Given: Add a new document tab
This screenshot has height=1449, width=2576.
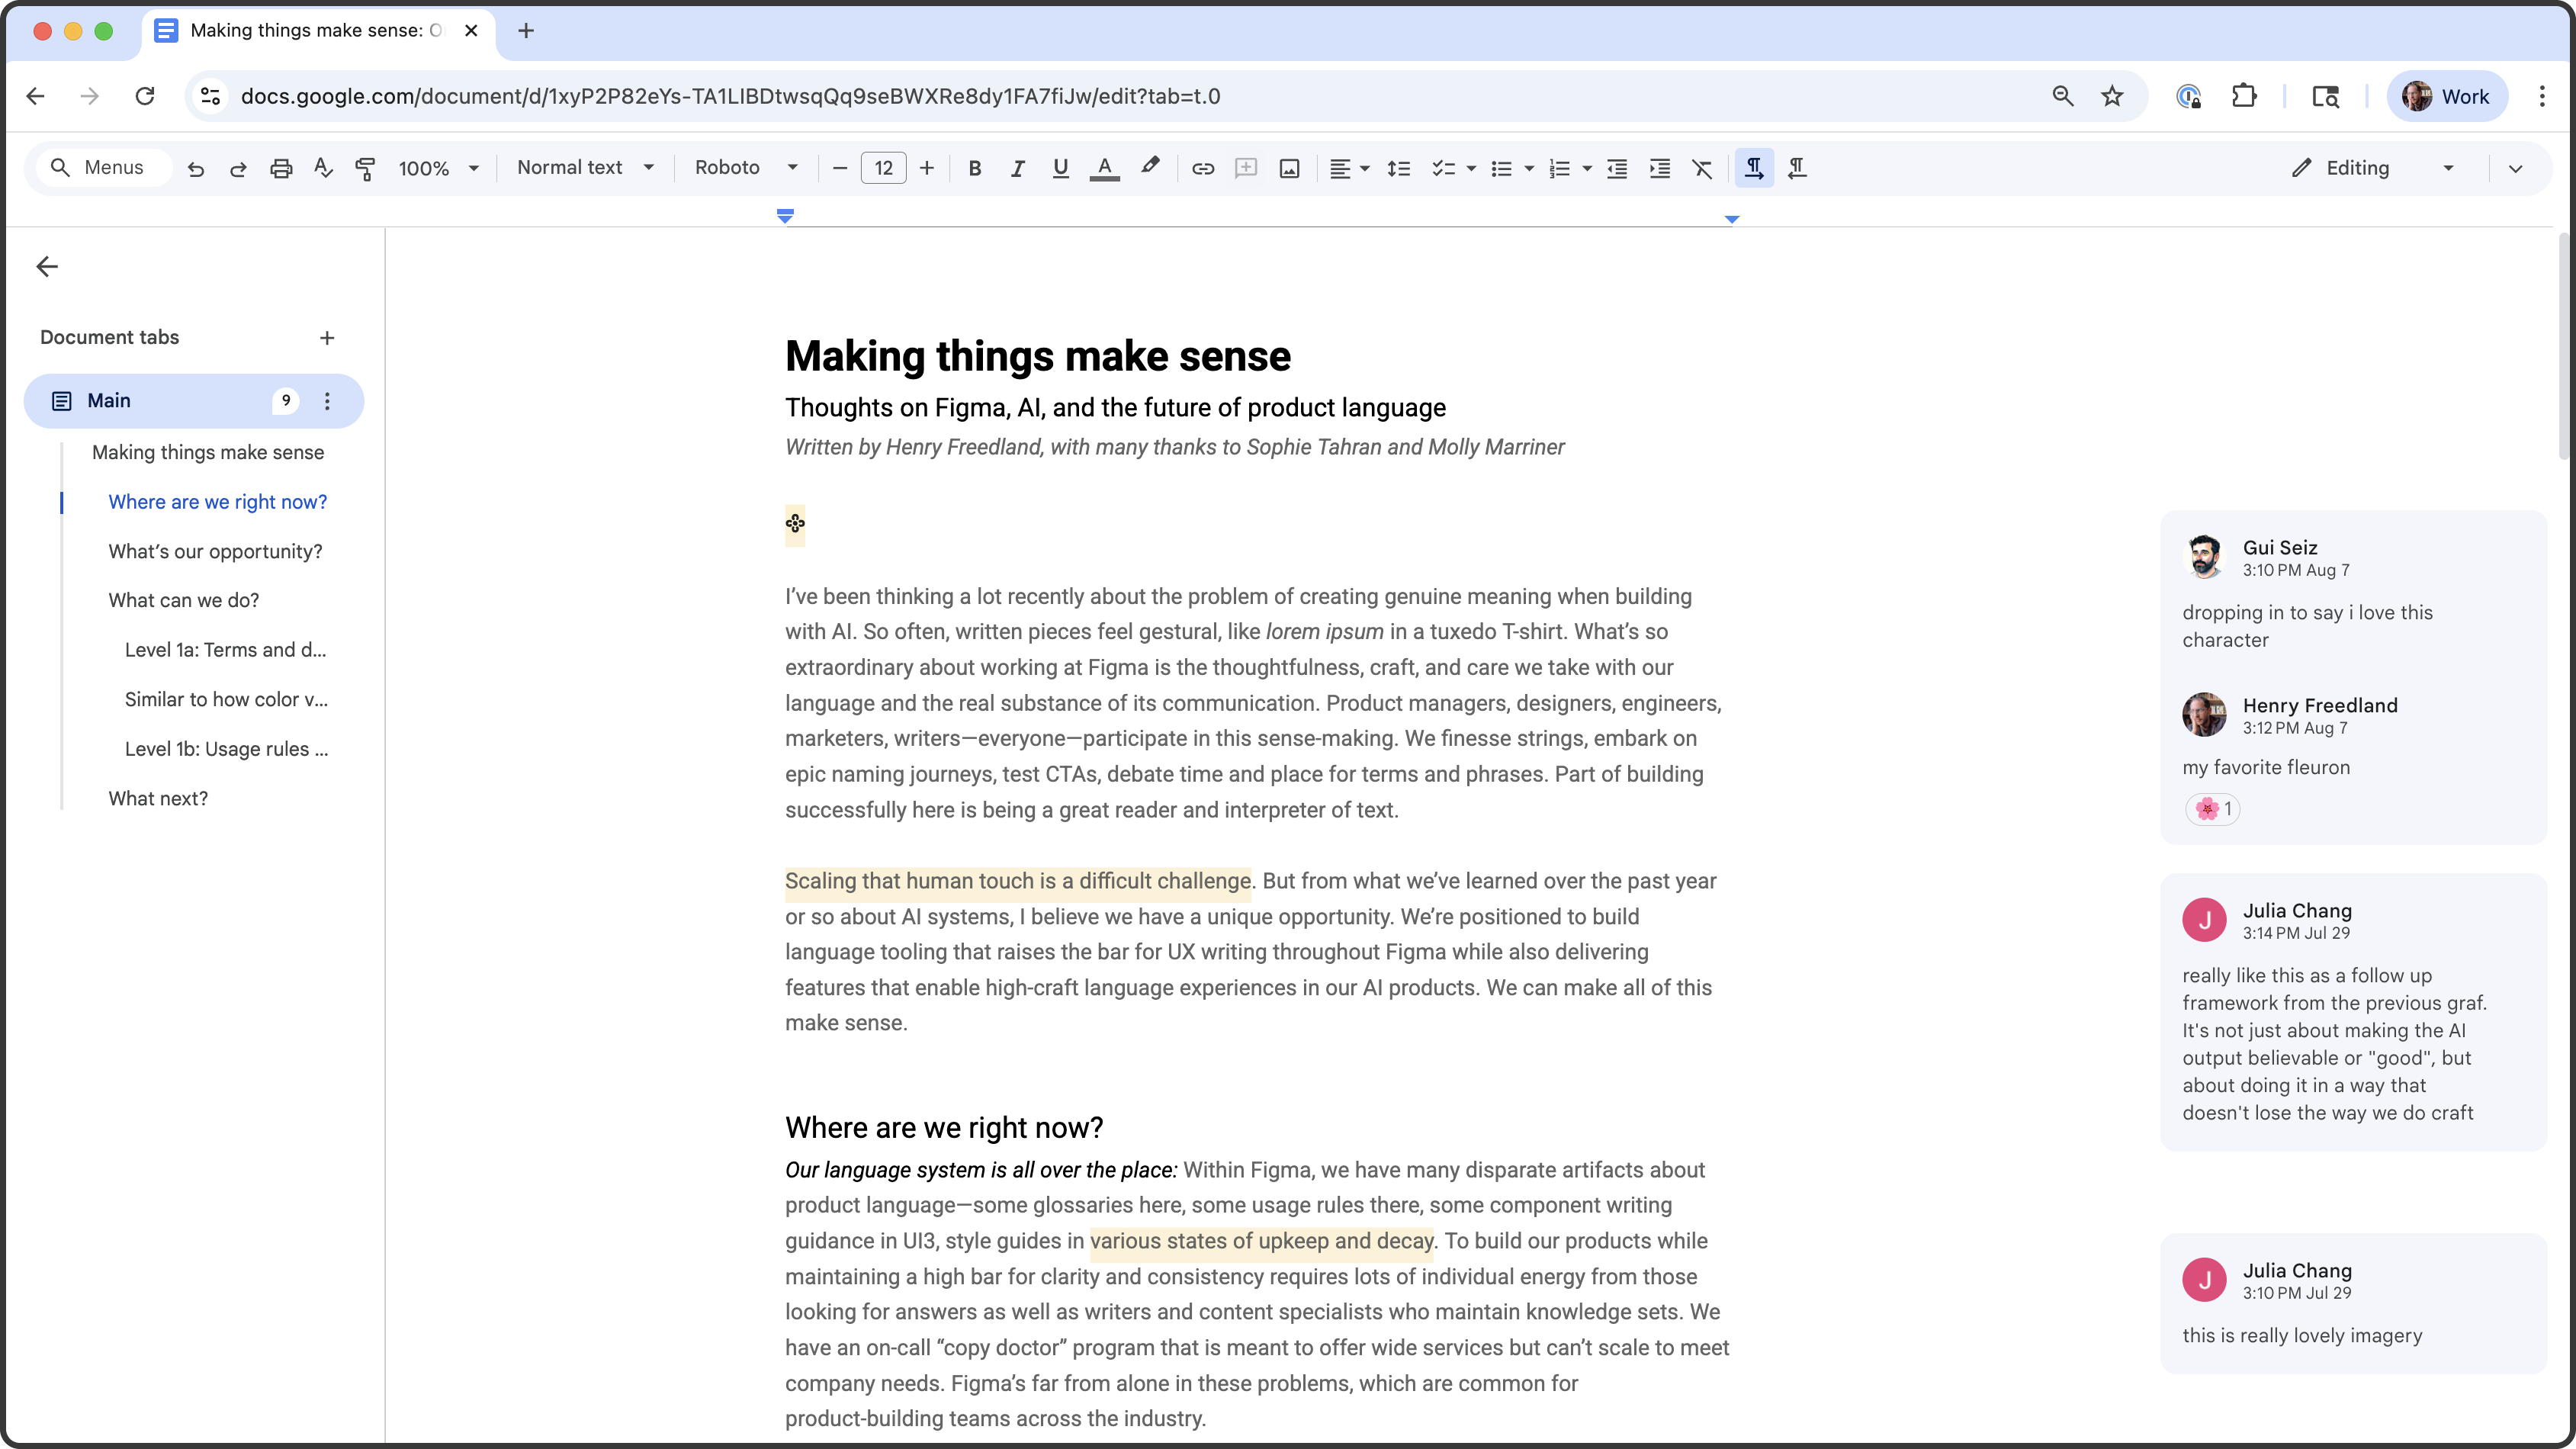Looking at the screenshot, I should [326, 338].
